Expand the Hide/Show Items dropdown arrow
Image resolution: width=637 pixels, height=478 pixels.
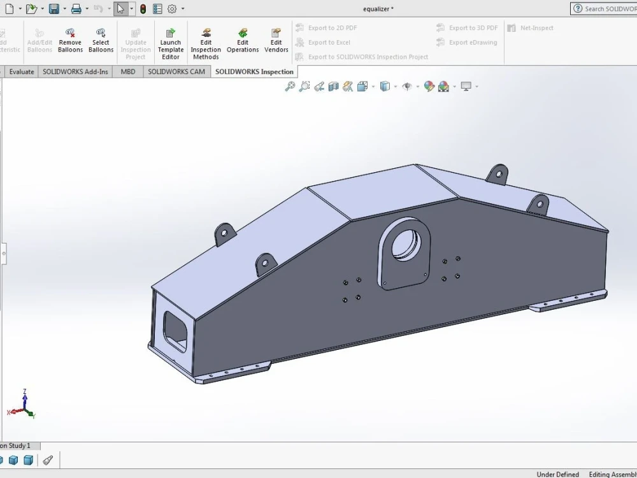coord(418,86)
